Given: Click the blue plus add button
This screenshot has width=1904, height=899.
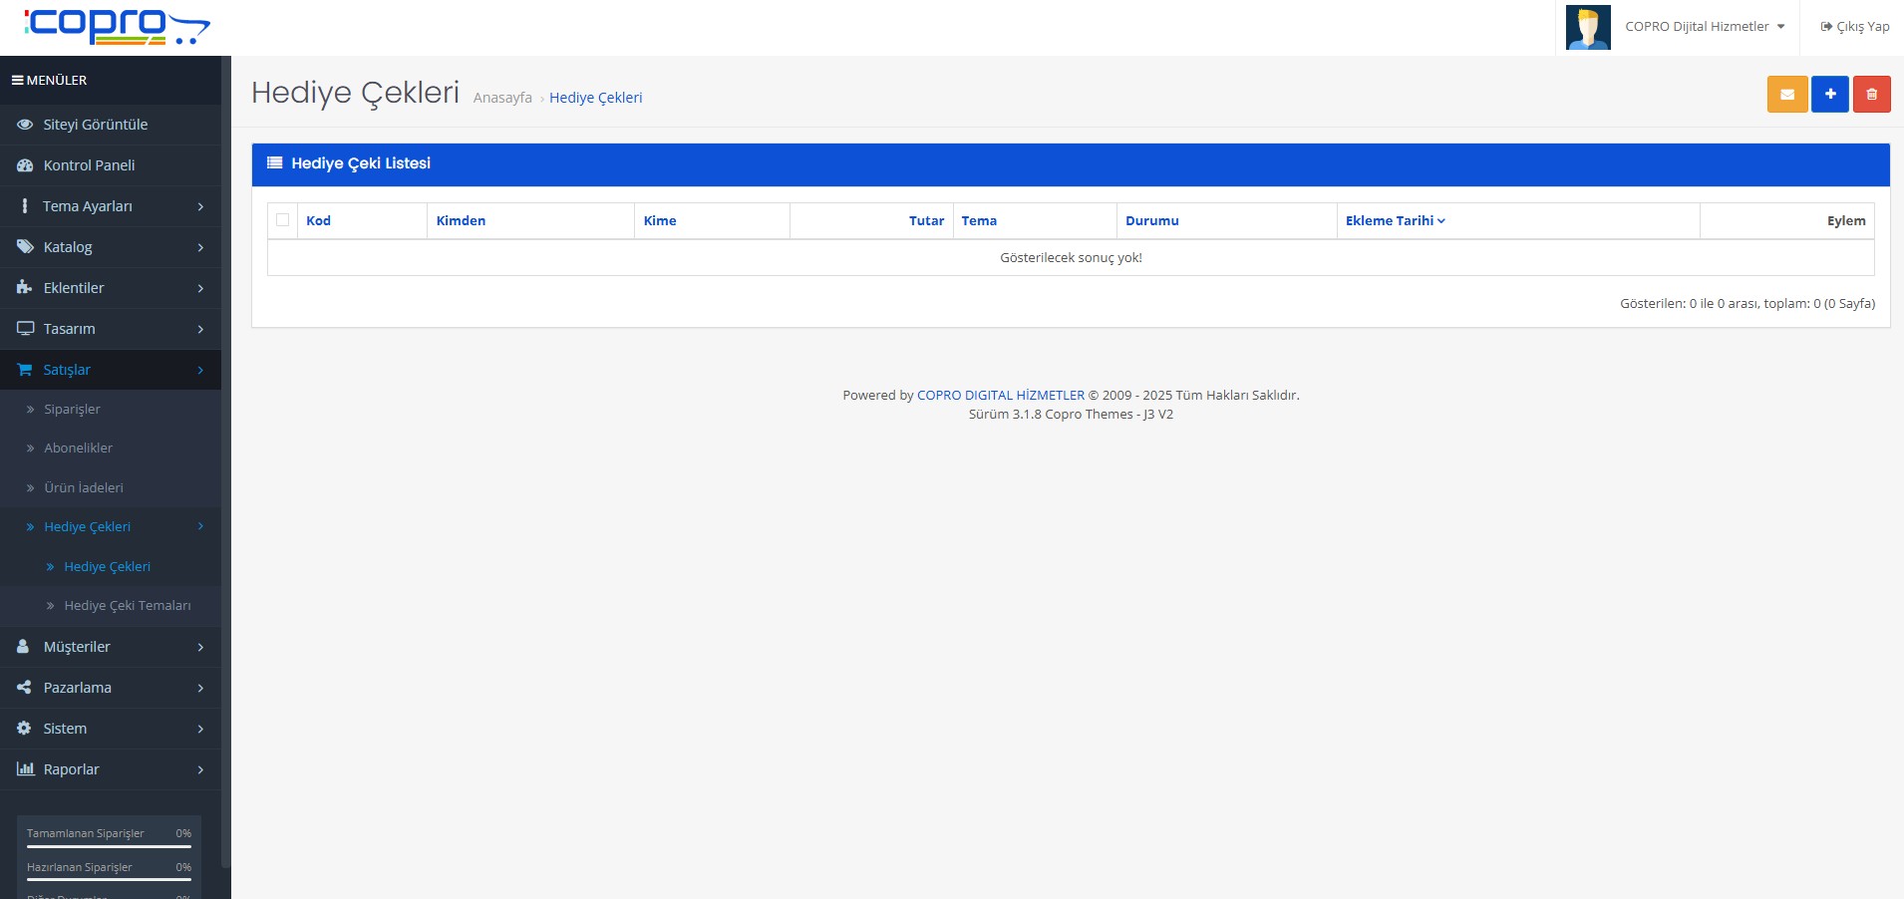Looking at the screenshot, I should [x=1829, y=95].
